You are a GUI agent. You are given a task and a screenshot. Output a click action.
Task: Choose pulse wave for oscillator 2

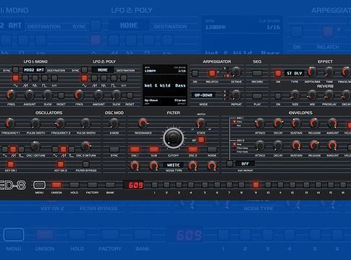click(x=72, y=149)
